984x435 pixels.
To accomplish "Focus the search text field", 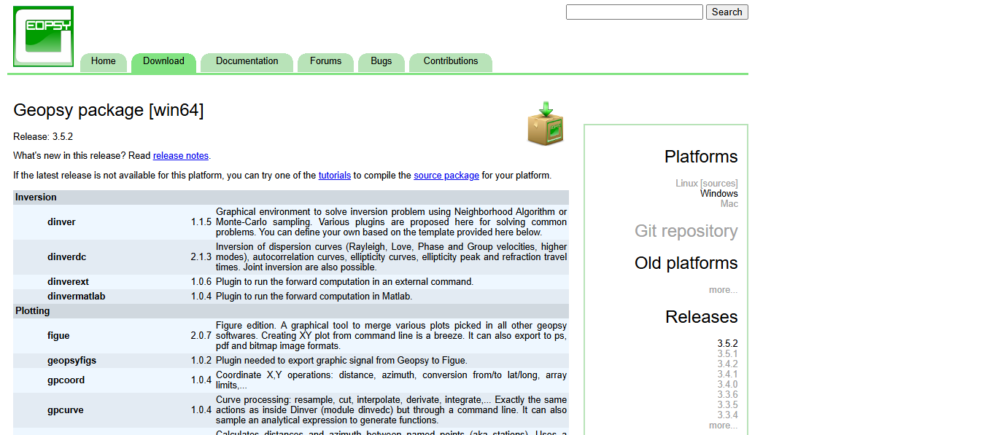I will click(635, 12).
